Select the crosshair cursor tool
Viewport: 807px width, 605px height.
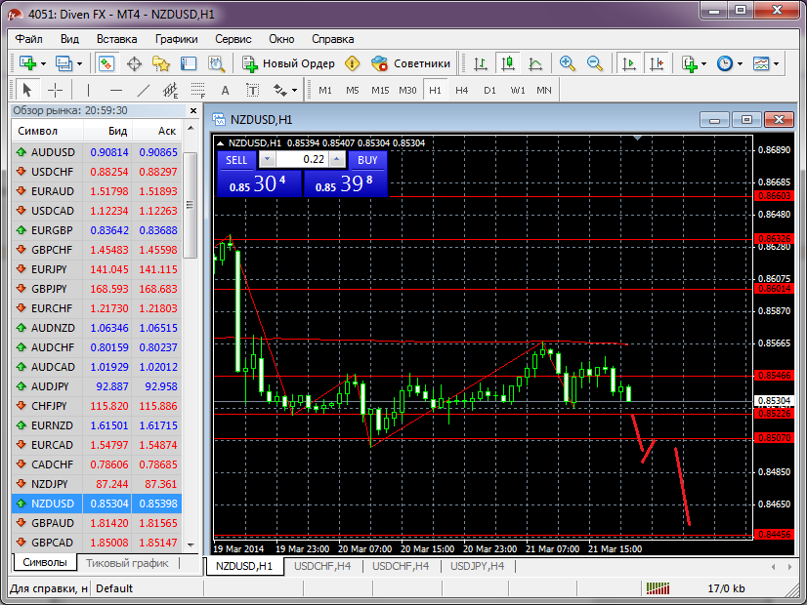pos(56,90)
